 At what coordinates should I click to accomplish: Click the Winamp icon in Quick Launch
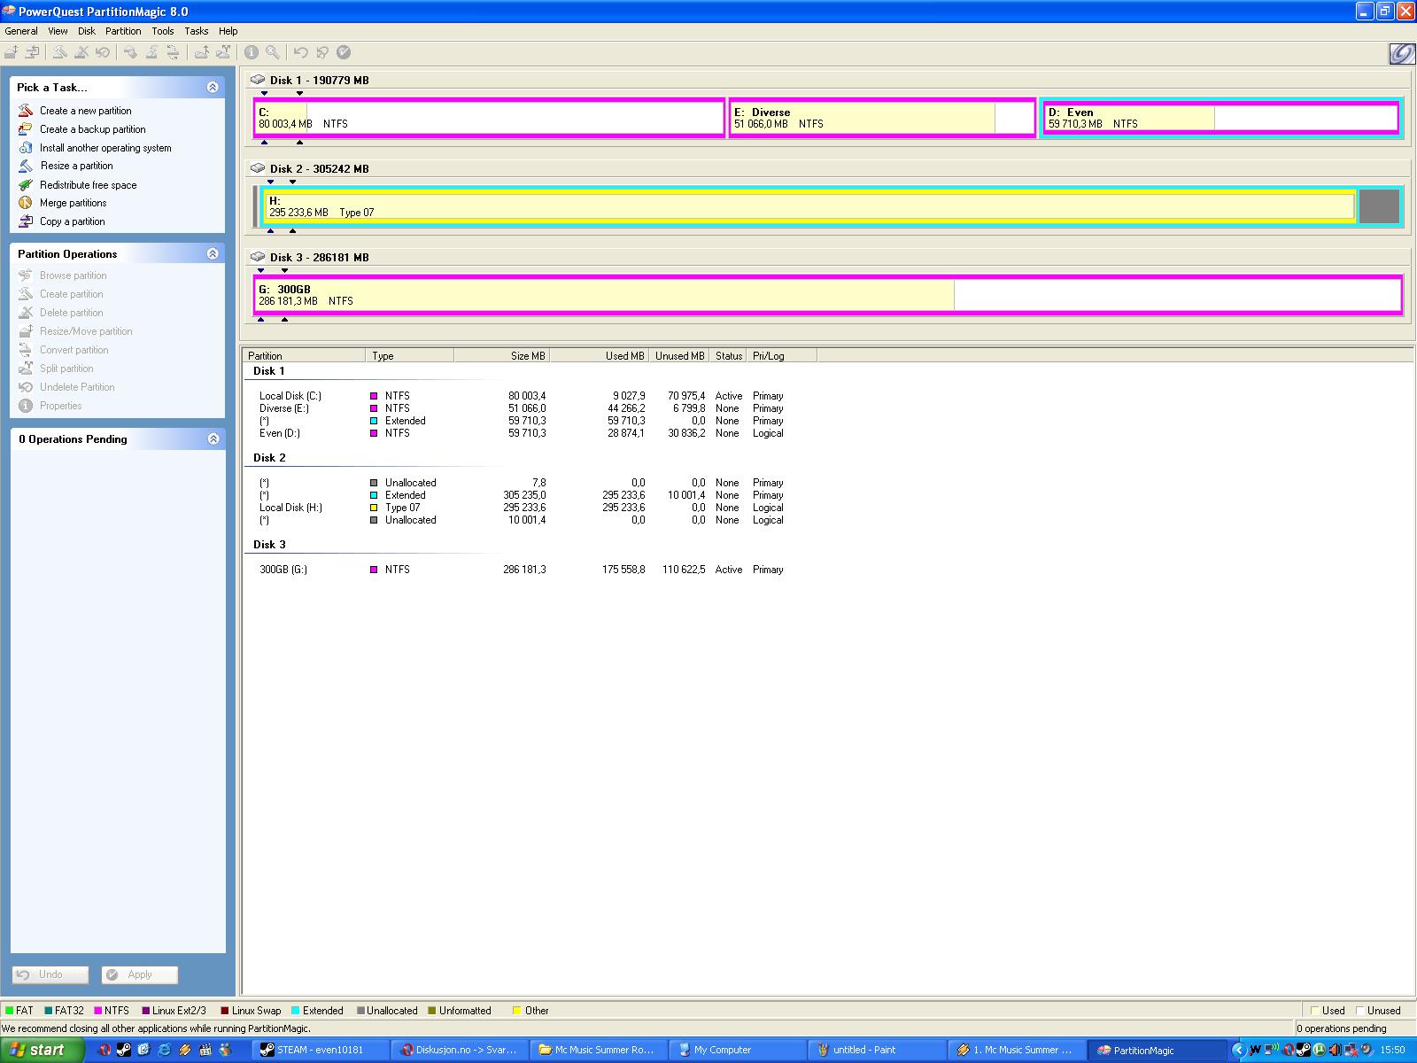(x=185, y=1051)
